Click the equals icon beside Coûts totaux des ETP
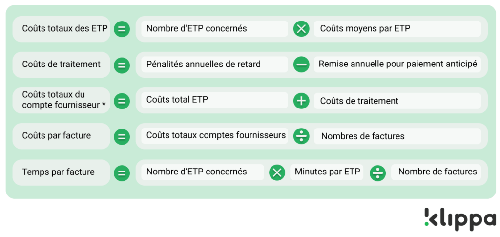Screen dimensions: 500x237 pyautogui.click(x=122, y=29)
